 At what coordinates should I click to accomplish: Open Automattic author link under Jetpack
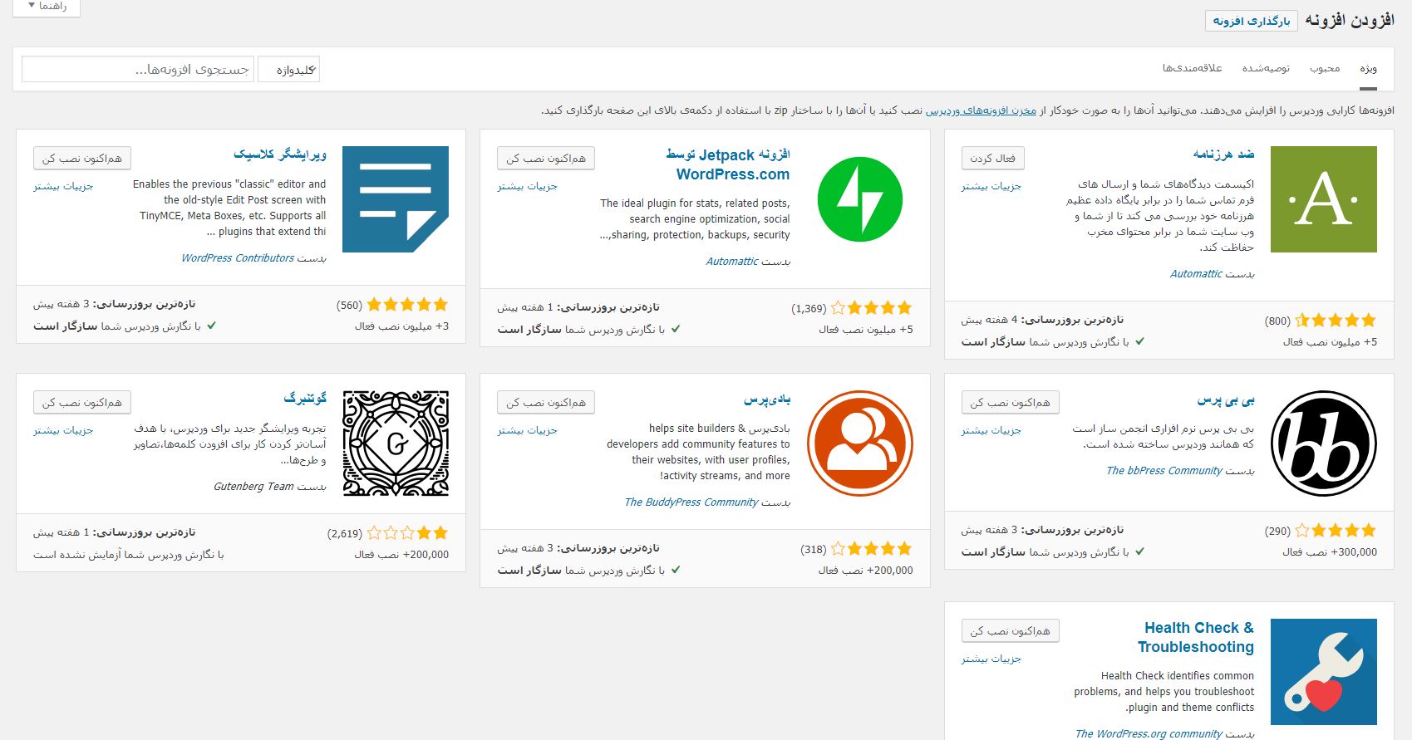(x=732, y=261)
